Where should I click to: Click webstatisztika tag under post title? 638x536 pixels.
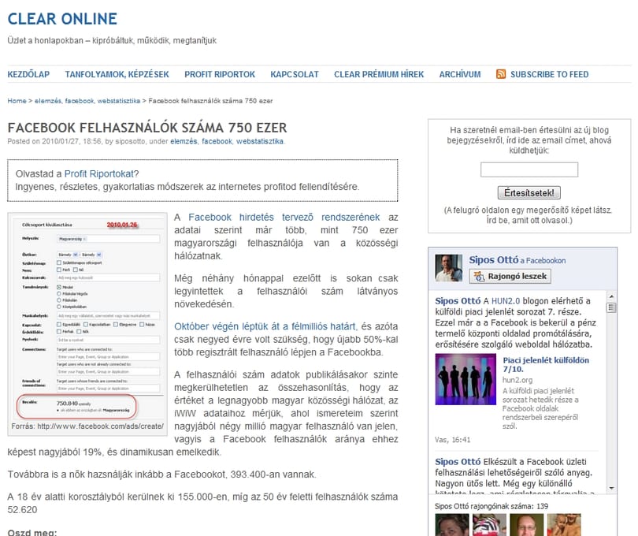[x=260, y=141]
